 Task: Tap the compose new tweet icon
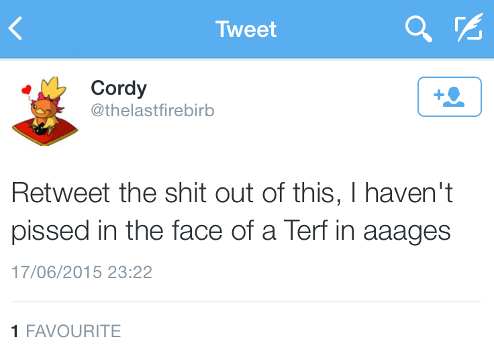click(468, 29)
